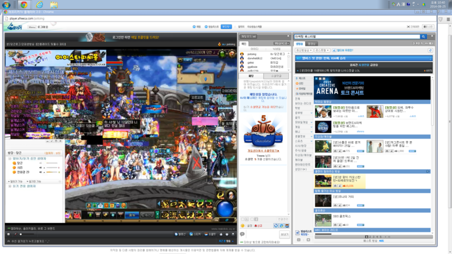Refresh the broadcast list with the refresh icon

tap(430, 50)
